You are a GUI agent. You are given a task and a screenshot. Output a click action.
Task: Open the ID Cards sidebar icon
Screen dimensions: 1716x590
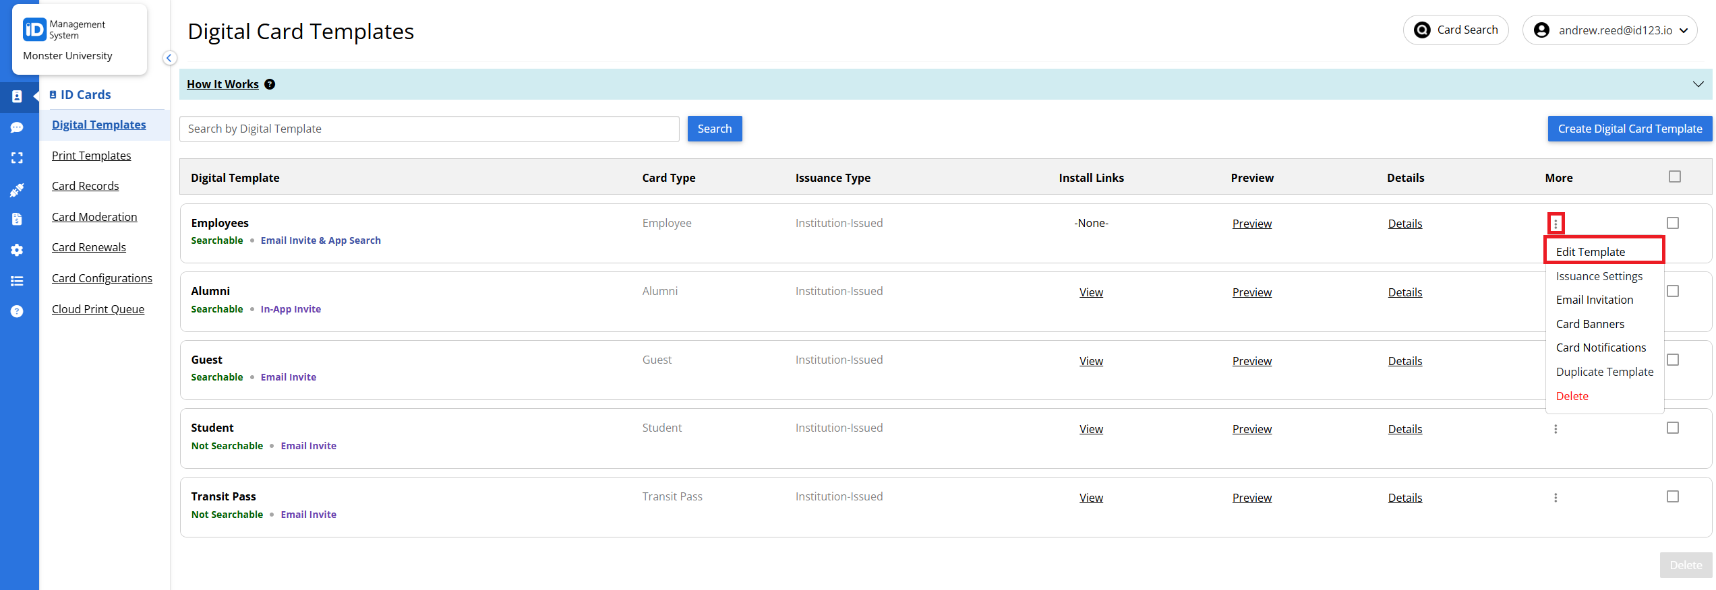17,96
